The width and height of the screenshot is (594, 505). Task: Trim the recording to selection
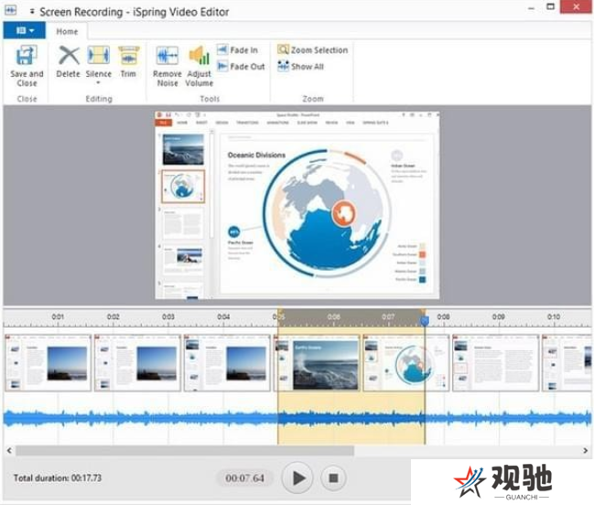(x=128, y=61)
